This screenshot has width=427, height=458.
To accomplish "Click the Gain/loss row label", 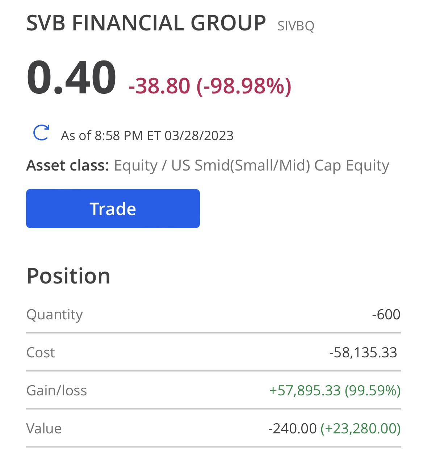I will coord(56,390).
